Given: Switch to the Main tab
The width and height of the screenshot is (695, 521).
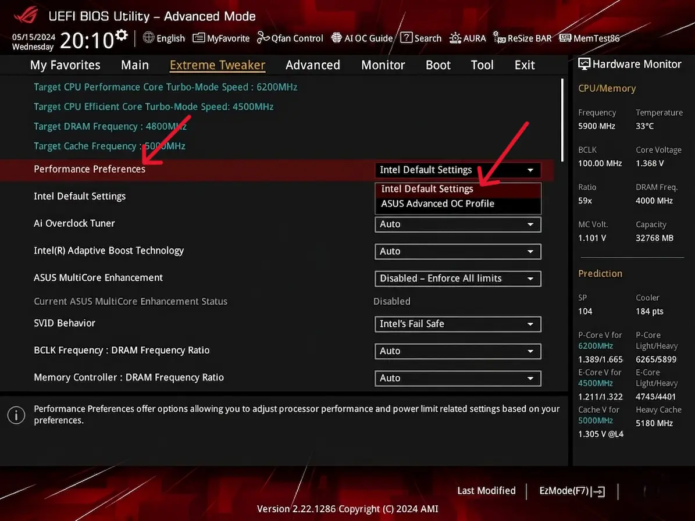Looking at the screenshot, I should 135,65.
